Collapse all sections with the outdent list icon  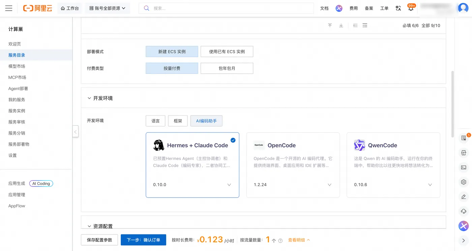355,26
